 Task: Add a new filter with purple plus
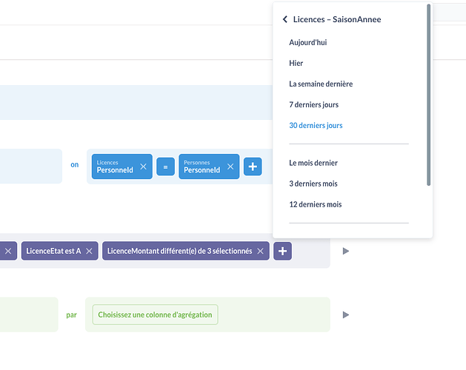[282, 251]
